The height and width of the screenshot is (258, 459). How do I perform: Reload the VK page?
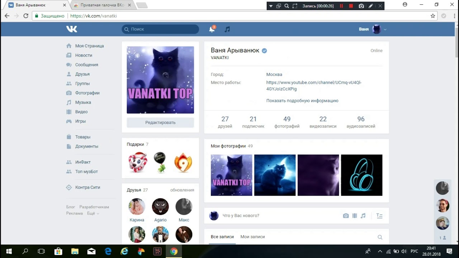26,16
